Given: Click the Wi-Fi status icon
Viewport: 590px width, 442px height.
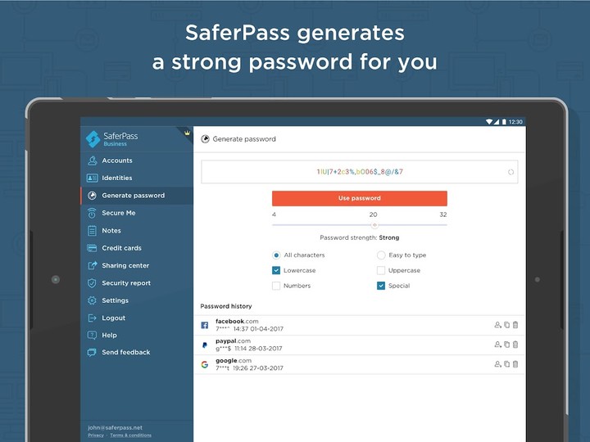Looking at the screenshot, I should [489, 122].
